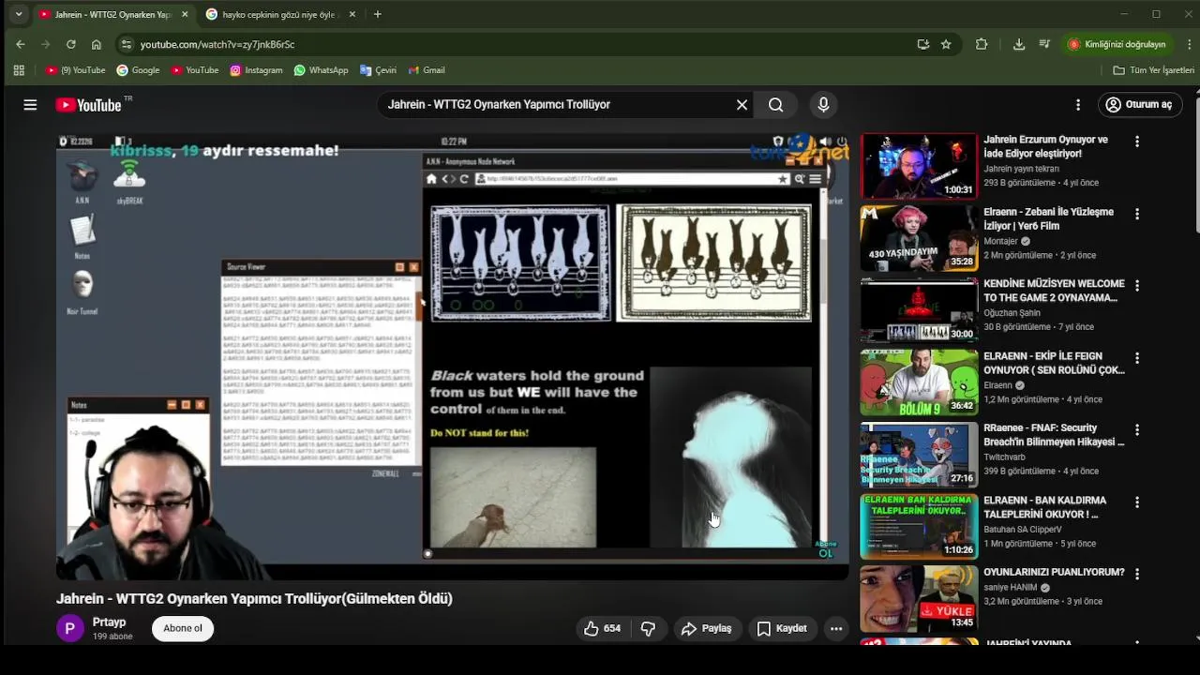Open the media control icon
This screenshot has width=1200, height=675.
coord(1044,44)
